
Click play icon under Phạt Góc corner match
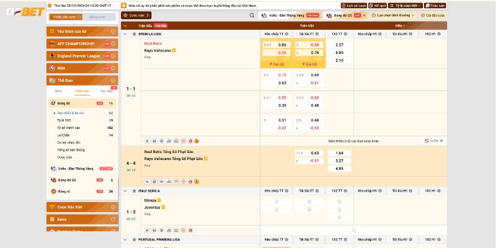coord(183,182)
